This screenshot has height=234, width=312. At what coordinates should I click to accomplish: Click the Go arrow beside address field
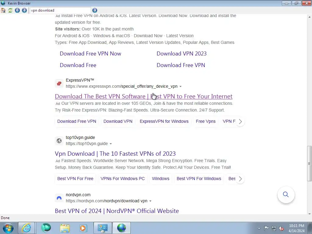coord(95,10)
